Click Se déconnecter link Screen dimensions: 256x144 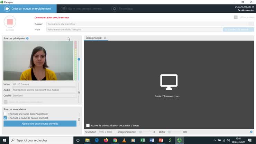coord(246,10)
